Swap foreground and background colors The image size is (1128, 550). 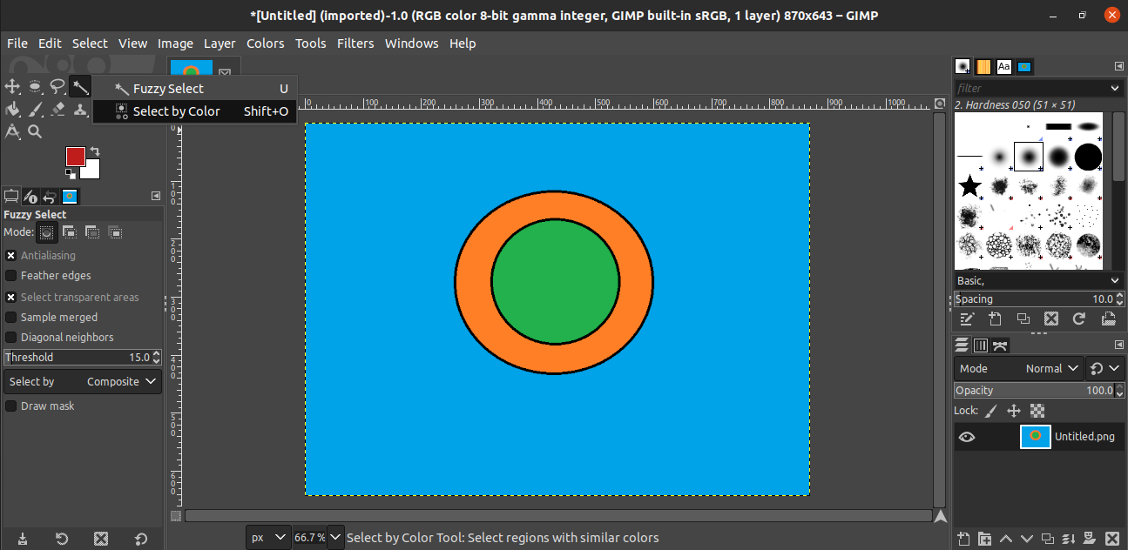94,151
